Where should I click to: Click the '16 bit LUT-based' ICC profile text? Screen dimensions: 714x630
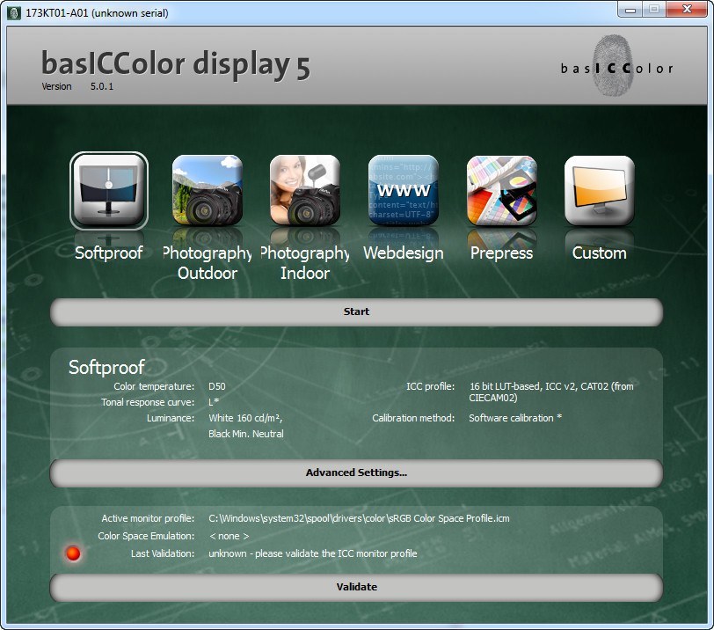click(551, 392)
